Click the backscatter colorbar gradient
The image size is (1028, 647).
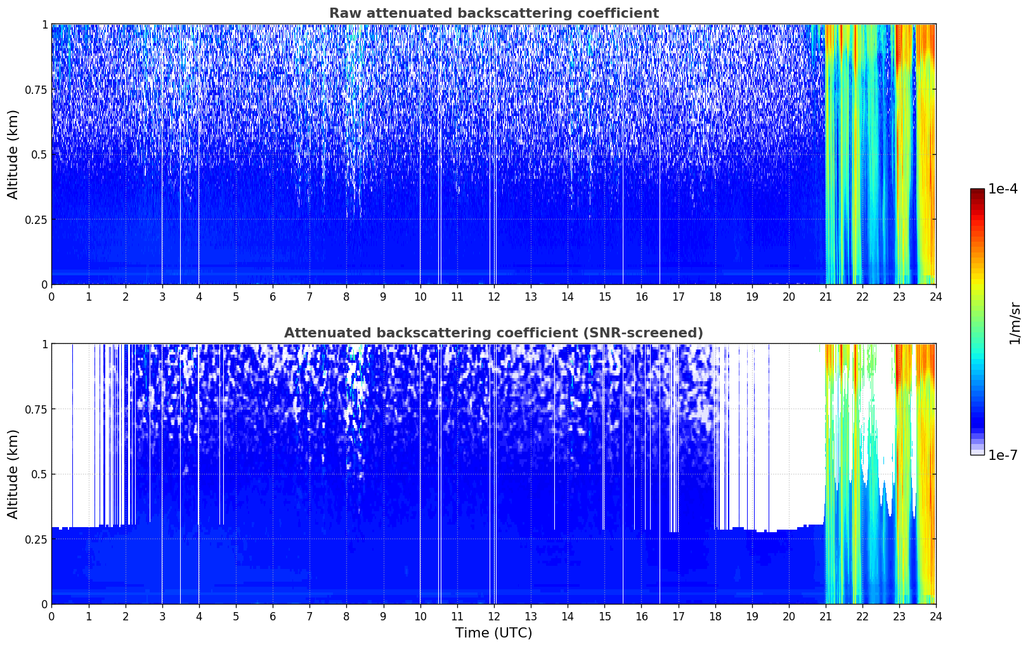pyautogui.click(x=977, y=322)
